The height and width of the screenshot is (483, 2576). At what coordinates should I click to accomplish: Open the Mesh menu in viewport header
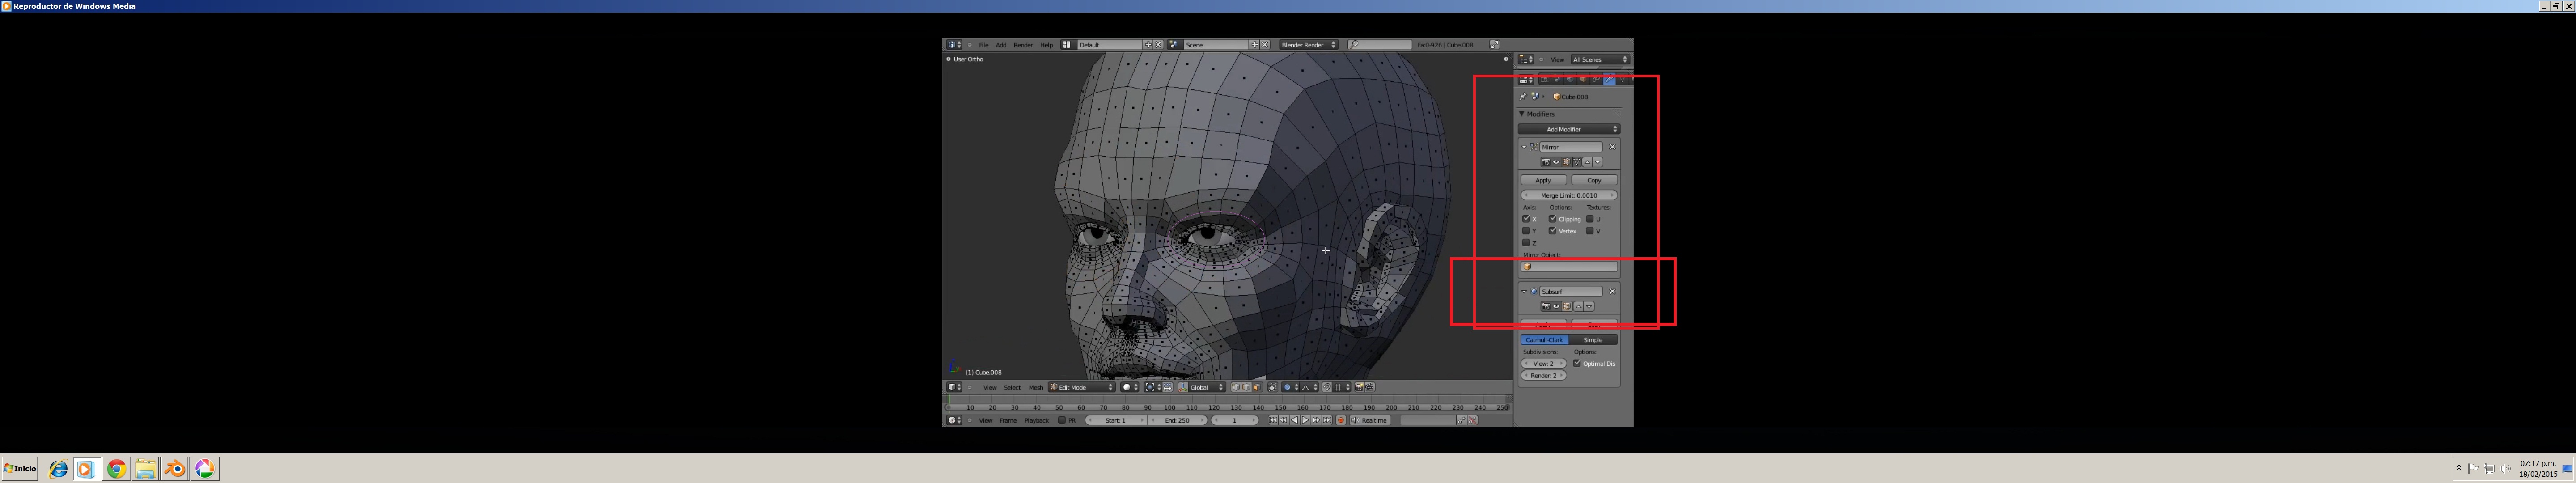pyautogui.click(x=1036, y=387)
